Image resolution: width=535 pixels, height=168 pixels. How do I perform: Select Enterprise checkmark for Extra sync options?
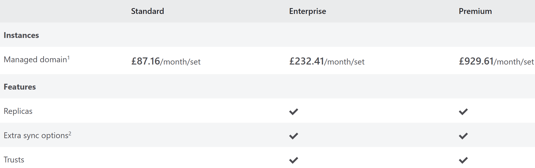click(293, 136)
